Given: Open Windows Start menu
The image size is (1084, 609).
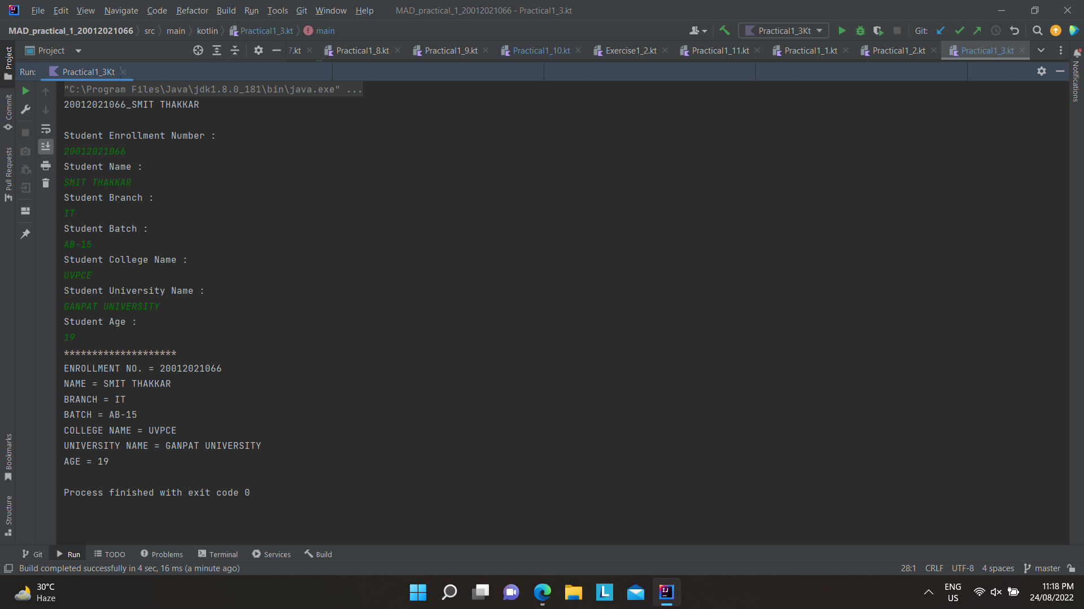Looking at the screenshot, I should pyautogui.click(x=418, y=593).
